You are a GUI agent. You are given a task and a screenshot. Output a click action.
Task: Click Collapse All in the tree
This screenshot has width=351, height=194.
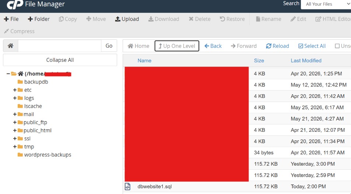pos(60,60)
